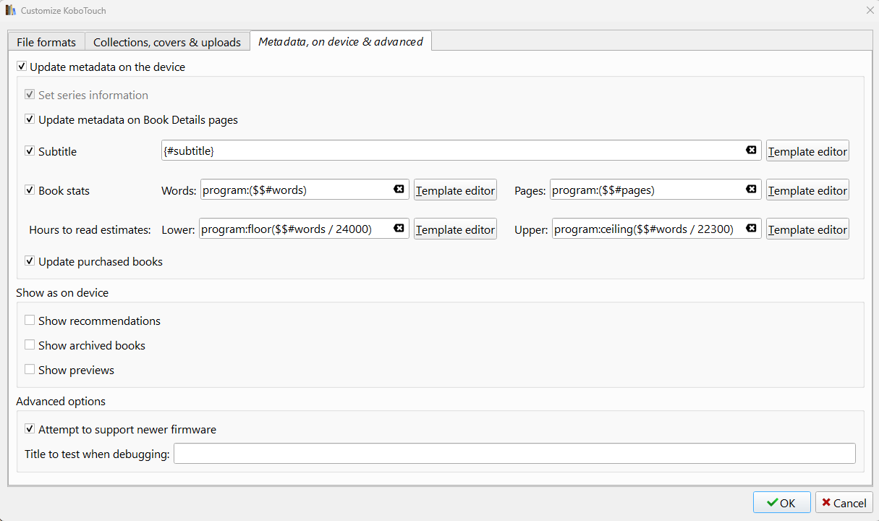This screenshot has width=879, height=521.
Task: Click the calibre books icon in title bar
Action: (10, 11)
